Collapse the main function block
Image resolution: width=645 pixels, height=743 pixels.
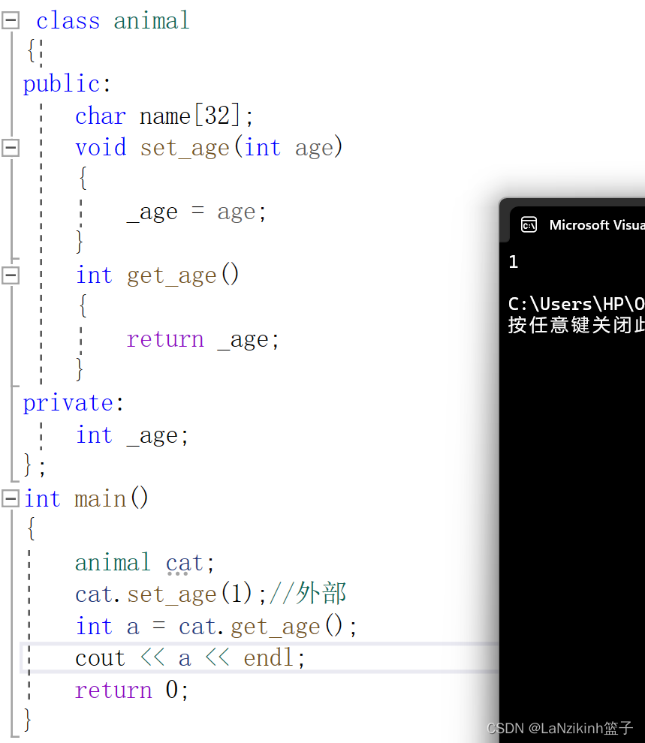[x=11, y=498]
